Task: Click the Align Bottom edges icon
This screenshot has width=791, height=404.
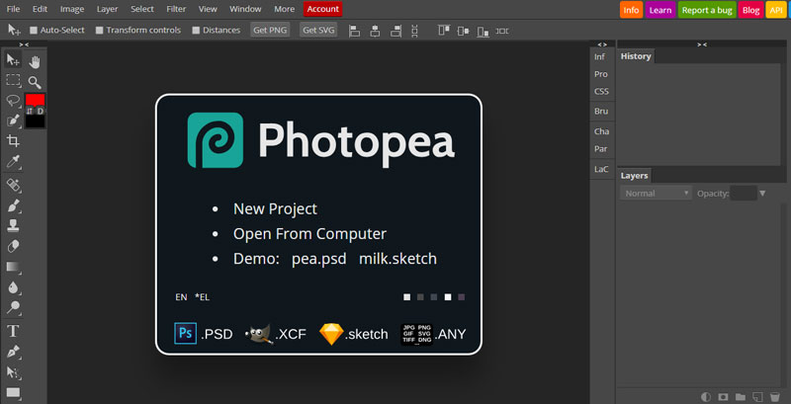Action: tap(483, 31)
